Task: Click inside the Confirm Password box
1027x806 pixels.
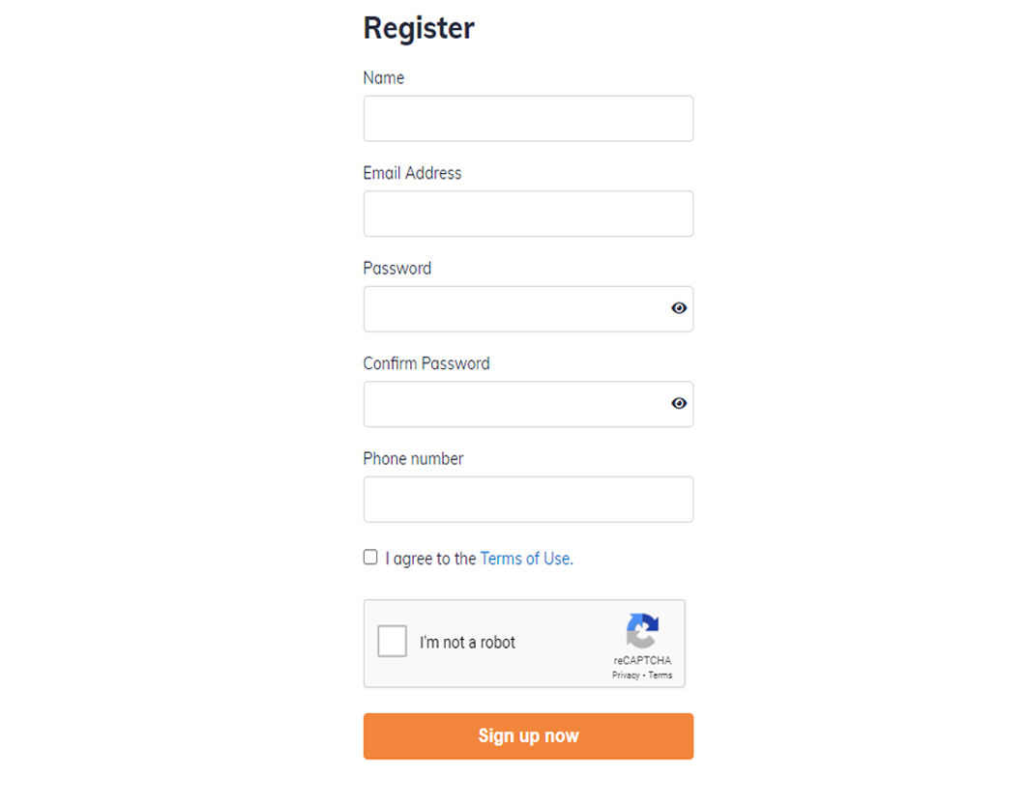Action: click(529, 404)
